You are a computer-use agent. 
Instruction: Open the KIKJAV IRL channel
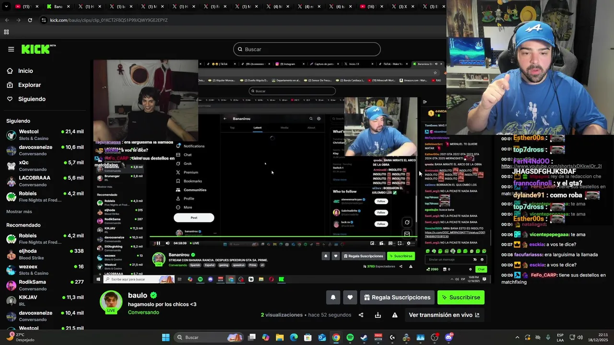(45, 300)
